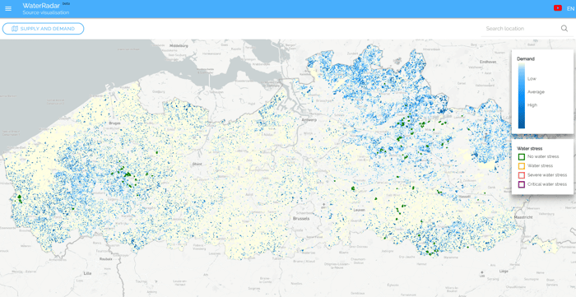
Task: Click Brussels on the map
Action: [301, 219]
